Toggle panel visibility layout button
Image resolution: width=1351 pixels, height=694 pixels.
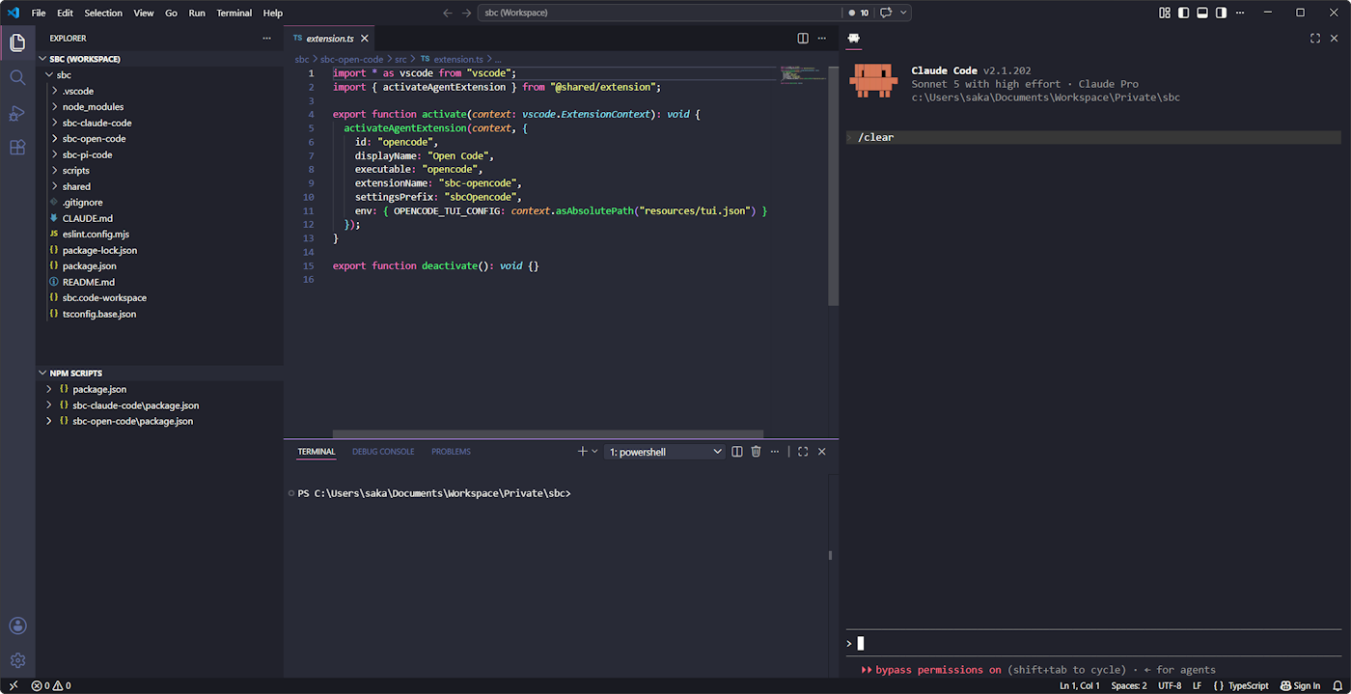(1202, 13)
